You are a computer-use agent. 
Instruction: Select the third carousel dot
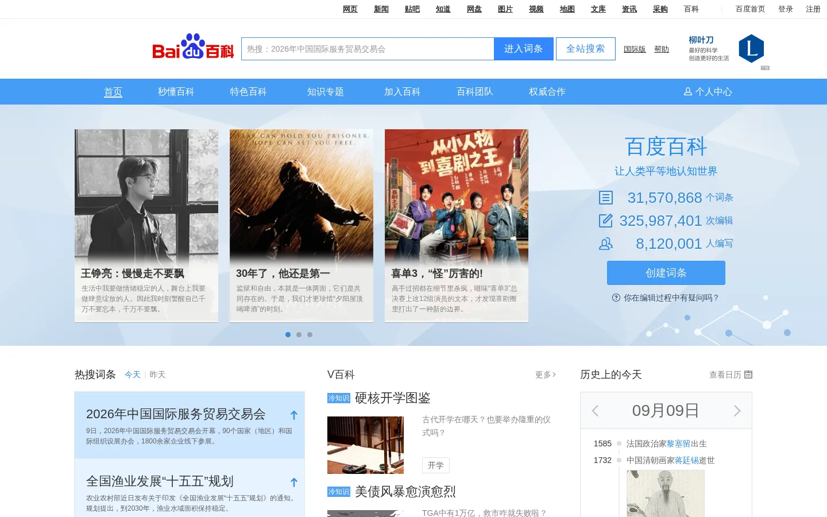click(x=310, y=334)
